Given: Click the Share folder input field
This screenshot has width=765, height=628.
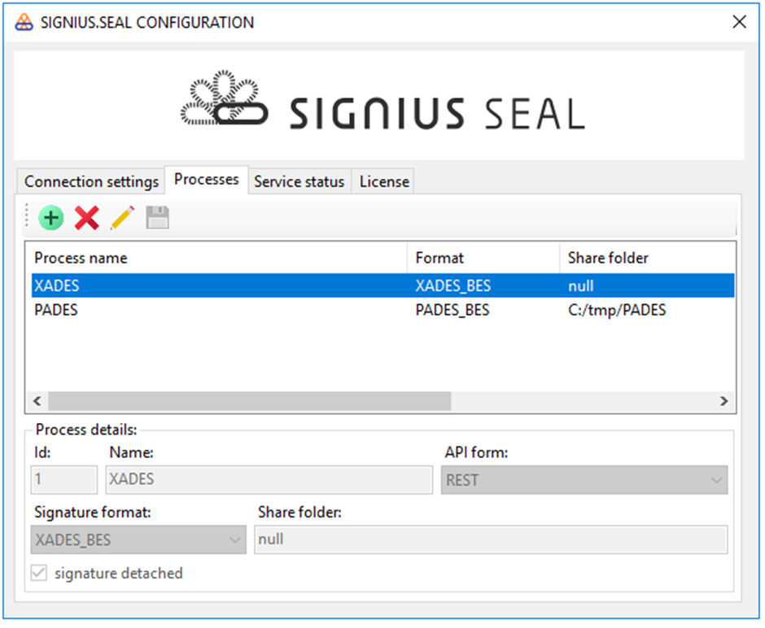Looking at the screenshot, I should click(x=491, y=539).
